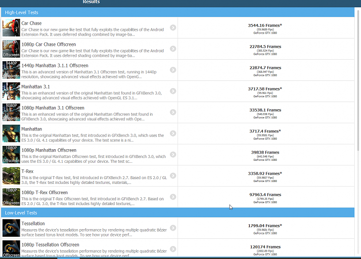The height and width of the screenshot is (259, 361).
Task: Click the 3717.4 Frames result value
Action: pyautogui.click(x=265, y=131)
